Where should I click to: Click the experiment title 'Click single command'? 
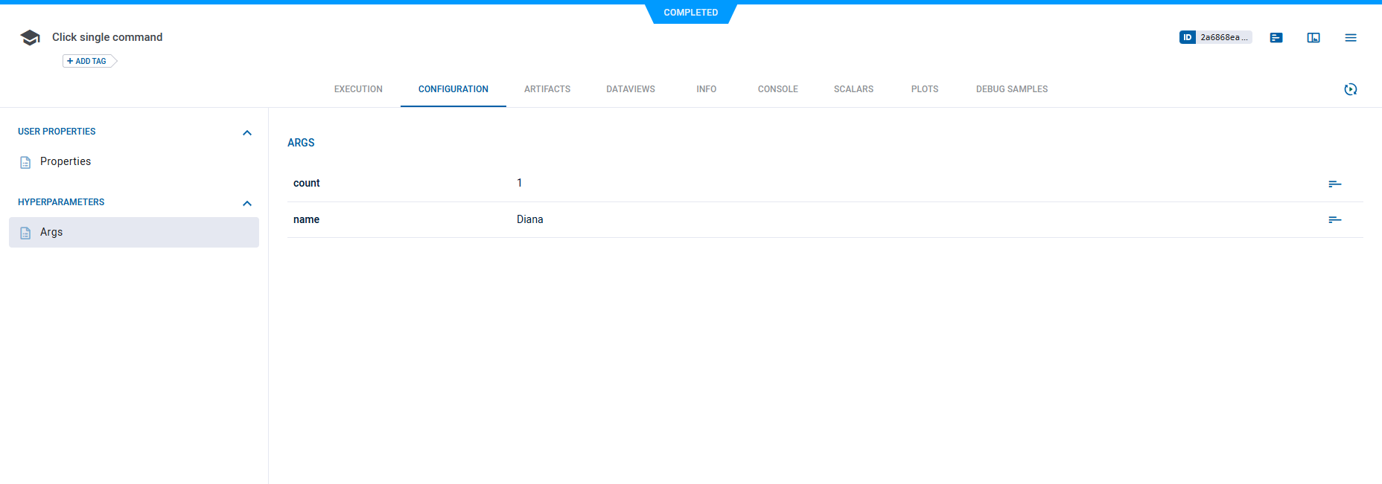tap(107, 37)
